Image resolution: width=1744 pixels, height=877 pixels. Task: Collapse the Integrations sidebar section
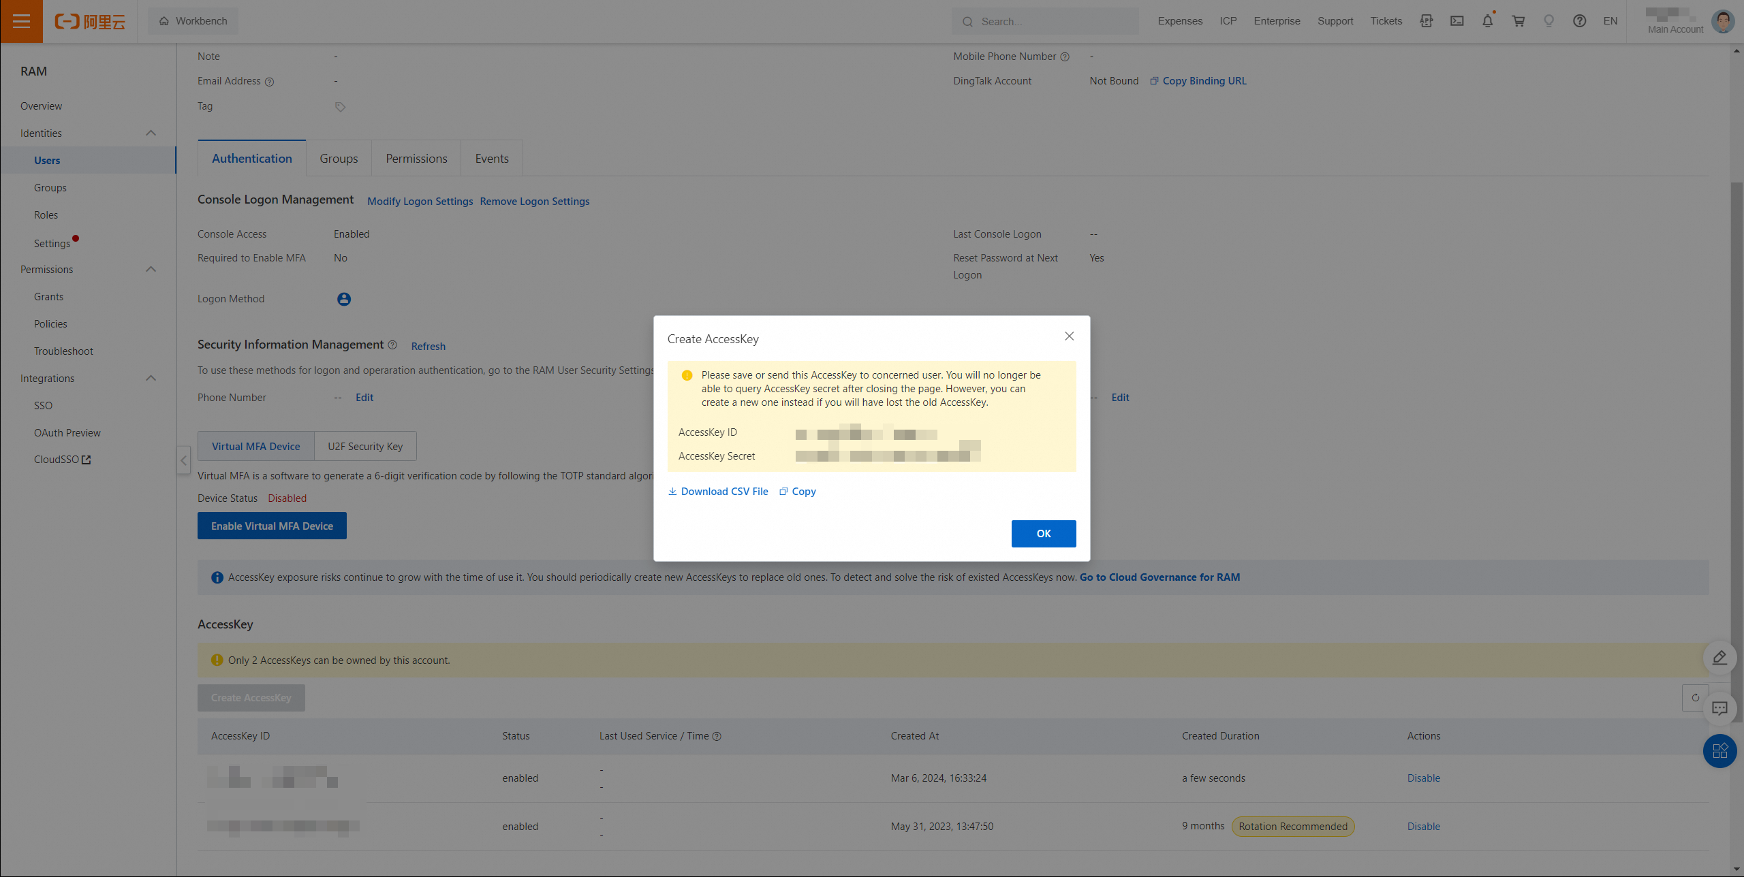point(151,378)
